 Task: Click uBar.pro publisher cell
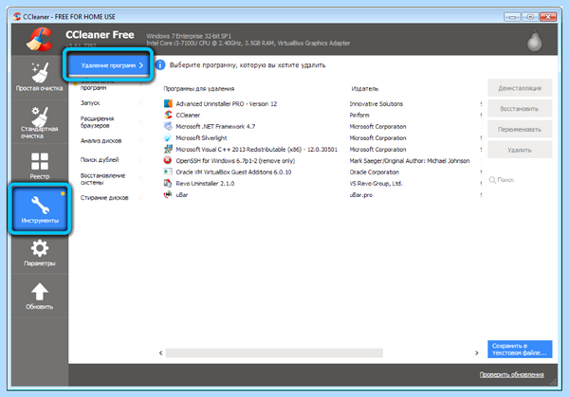coord(361,194)
